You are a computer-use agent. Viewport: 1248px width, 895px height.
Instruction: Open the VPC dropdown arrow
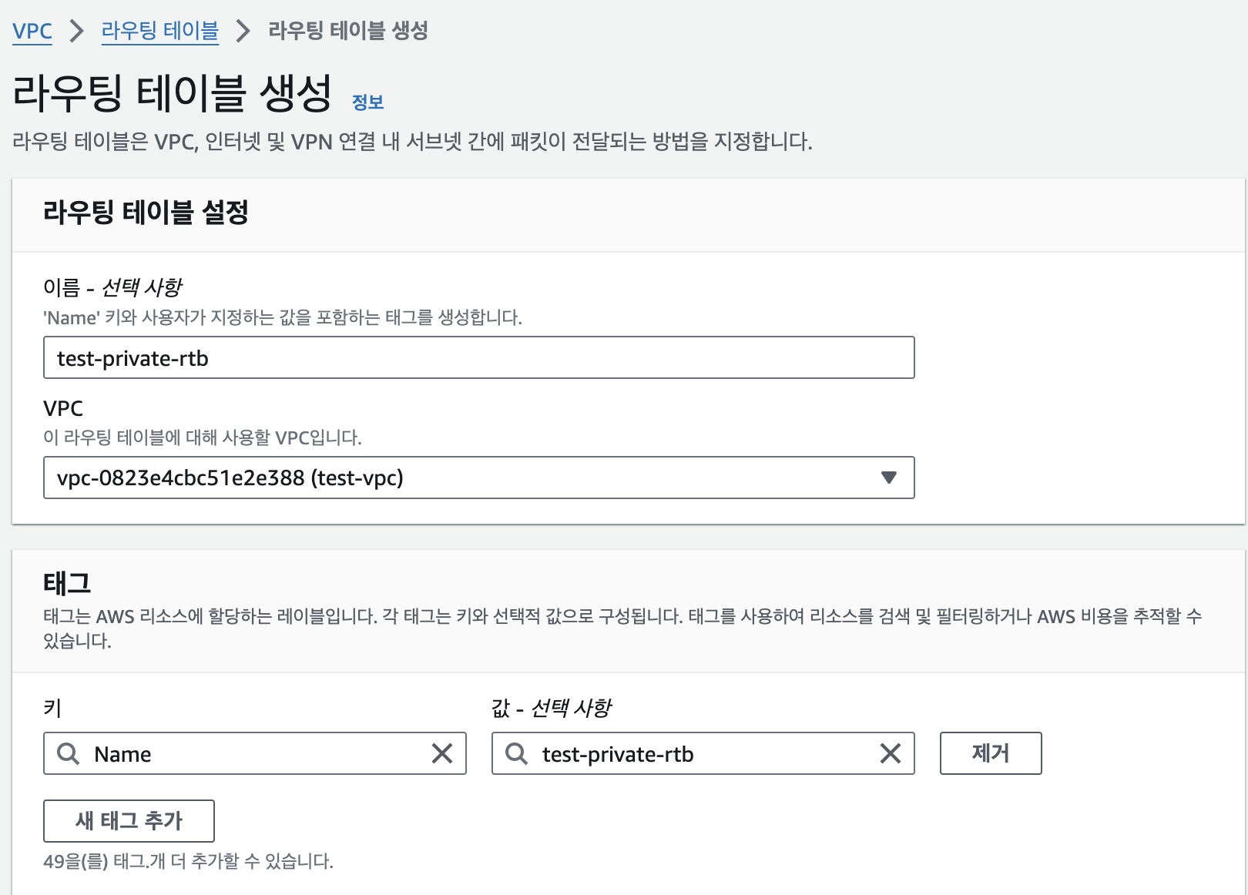[888, 478]
